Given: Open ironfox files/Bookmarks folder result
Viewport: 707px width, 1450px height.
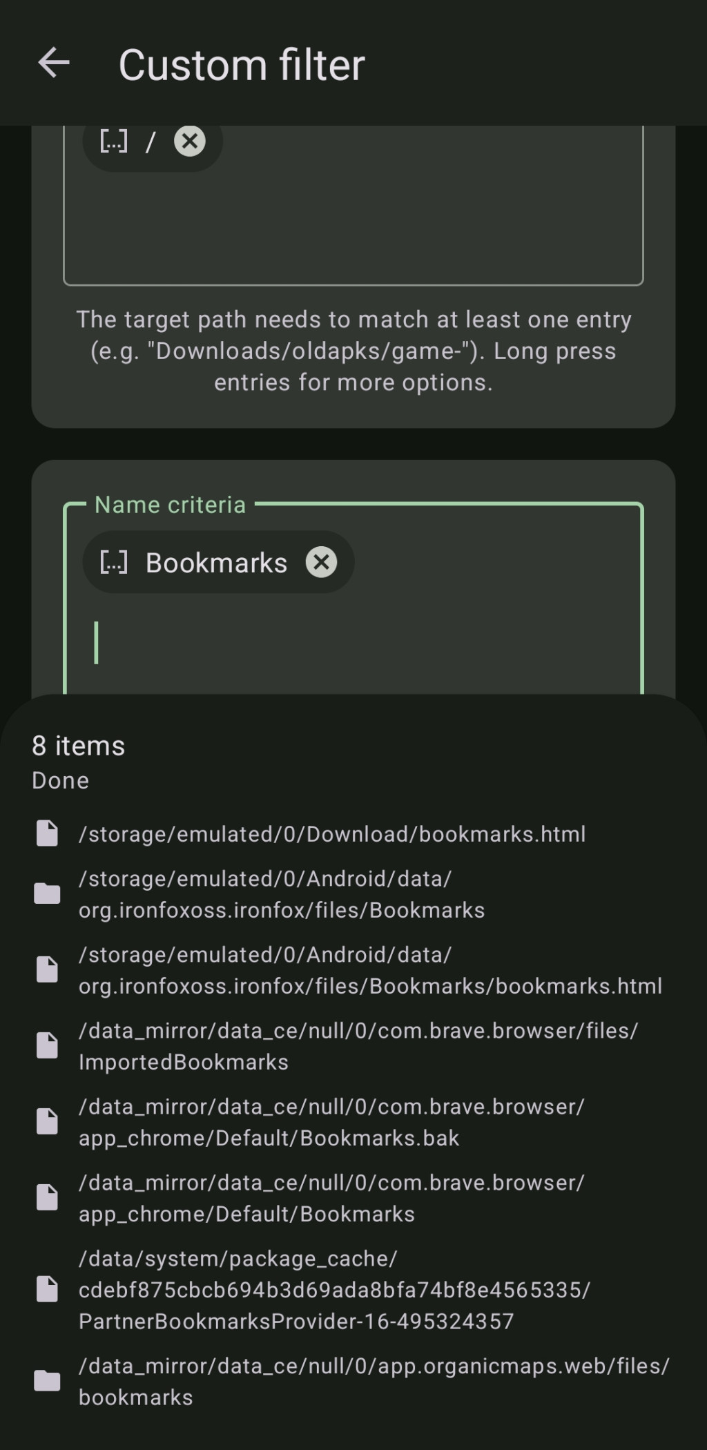Looking at the screenshot, I should (282, 894).
